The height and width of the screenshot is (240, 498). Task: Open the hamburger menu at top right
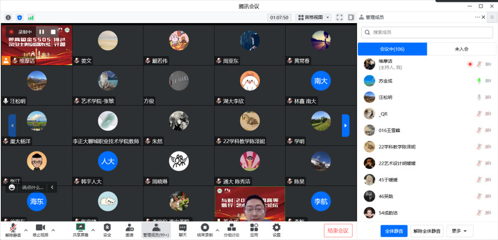tap(492, 17)
